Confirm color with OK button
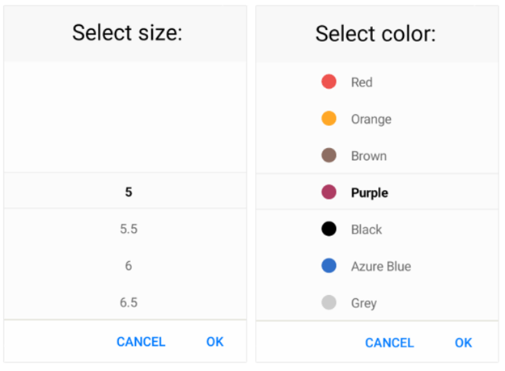The width and height of the screenshot is (505, 371). click(463, 343)
